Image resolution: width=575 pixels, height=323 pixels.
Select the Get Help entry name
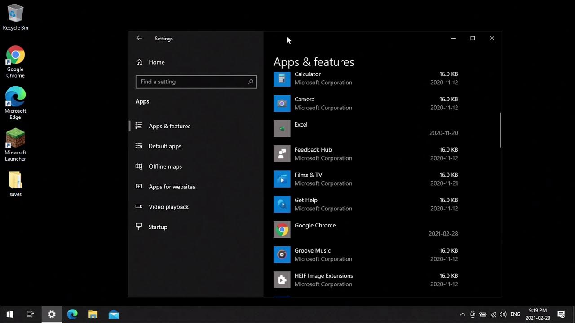point(306,200)
